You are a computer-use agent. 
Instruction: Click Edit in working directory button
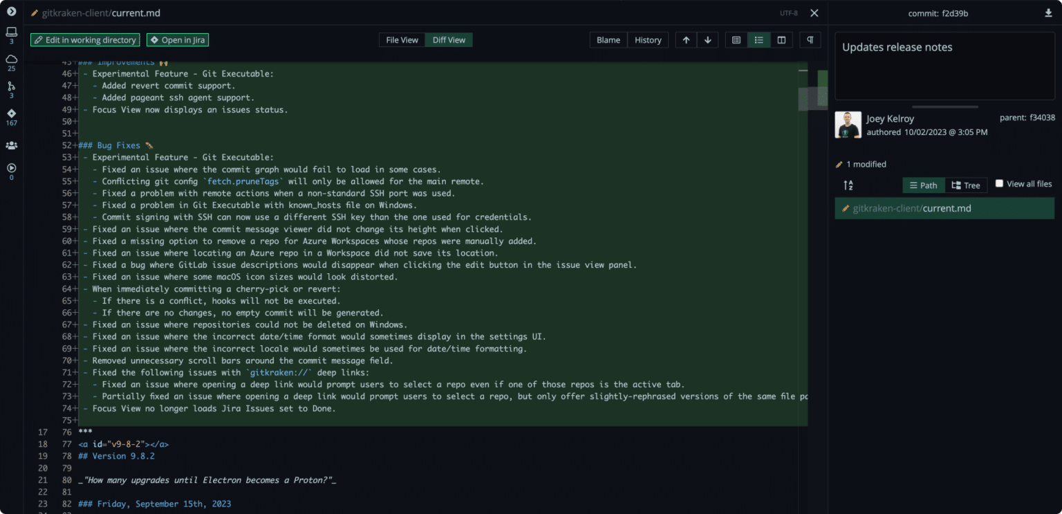pos(84,40)
